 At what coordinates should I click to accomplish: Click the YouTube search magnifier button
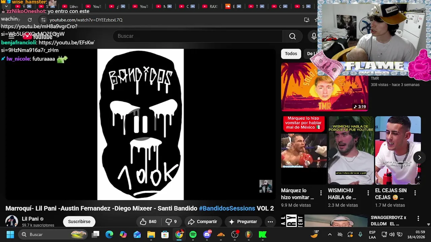point(292,36)
